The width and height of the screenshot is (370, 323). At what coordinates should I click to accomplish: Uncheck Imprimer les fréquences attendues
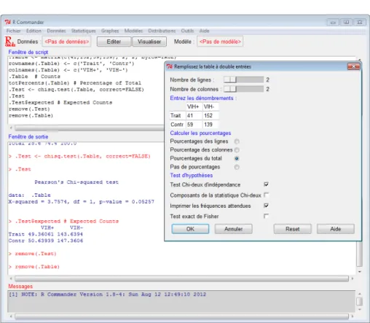pos(266,206)
